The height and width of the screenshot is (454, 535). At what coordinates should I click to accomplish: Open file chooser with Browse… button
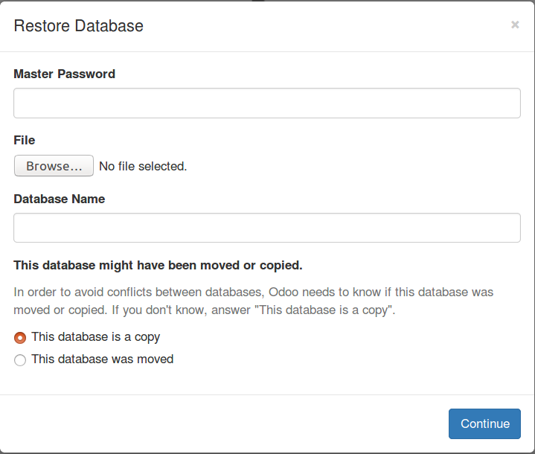click(x=54, y=166)
